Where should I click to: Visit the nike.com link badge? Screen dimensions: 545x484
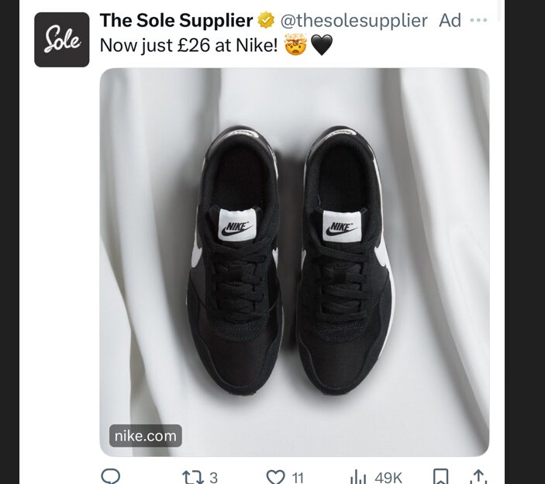[146, 436]
